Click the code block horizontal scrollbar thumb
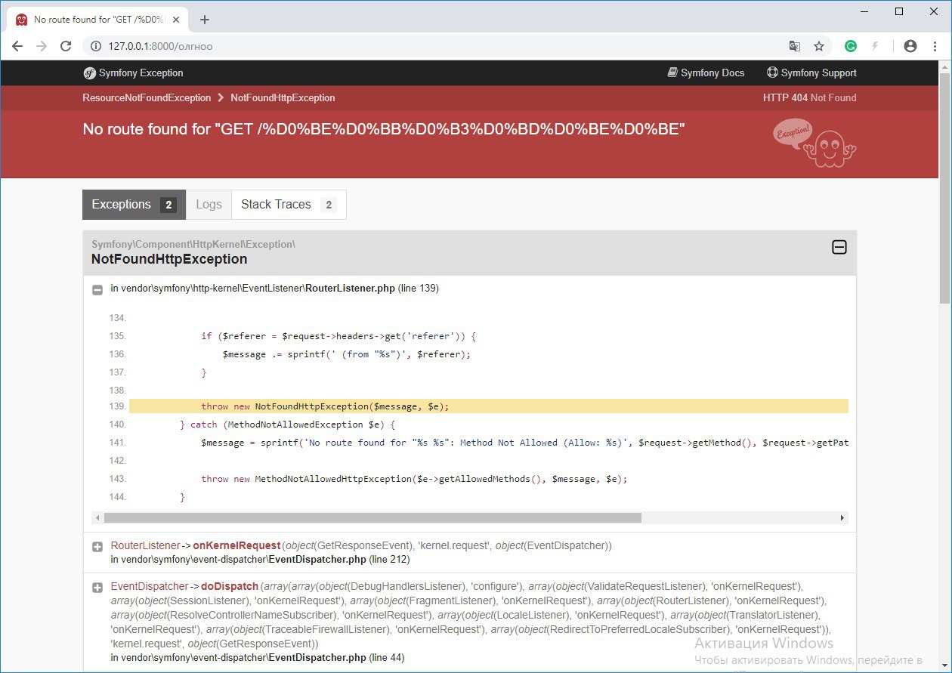This screenshot has height=673, width=952. coord(372,518)
